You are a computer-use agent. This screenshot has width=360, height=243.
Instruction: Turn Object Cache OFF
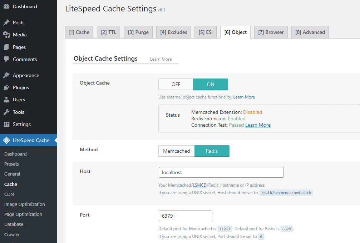point(176,84)
